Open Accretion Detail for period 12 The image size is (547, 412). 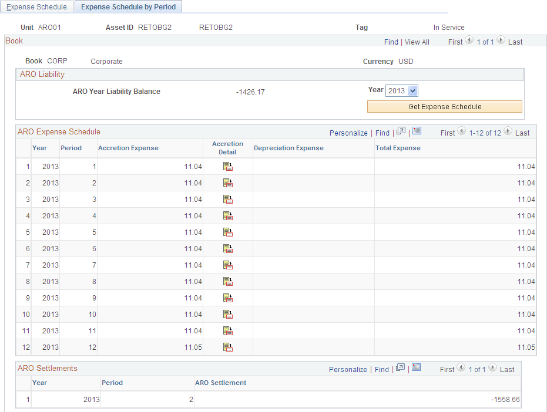[228, 347]
